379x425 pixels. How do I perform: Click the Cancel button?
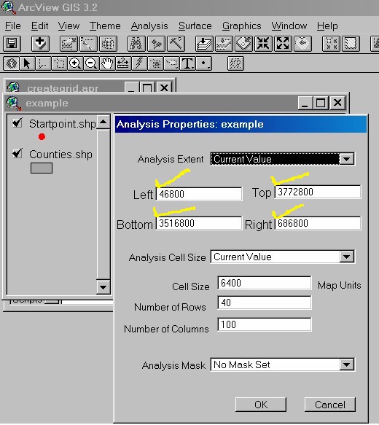coord(330,405)
